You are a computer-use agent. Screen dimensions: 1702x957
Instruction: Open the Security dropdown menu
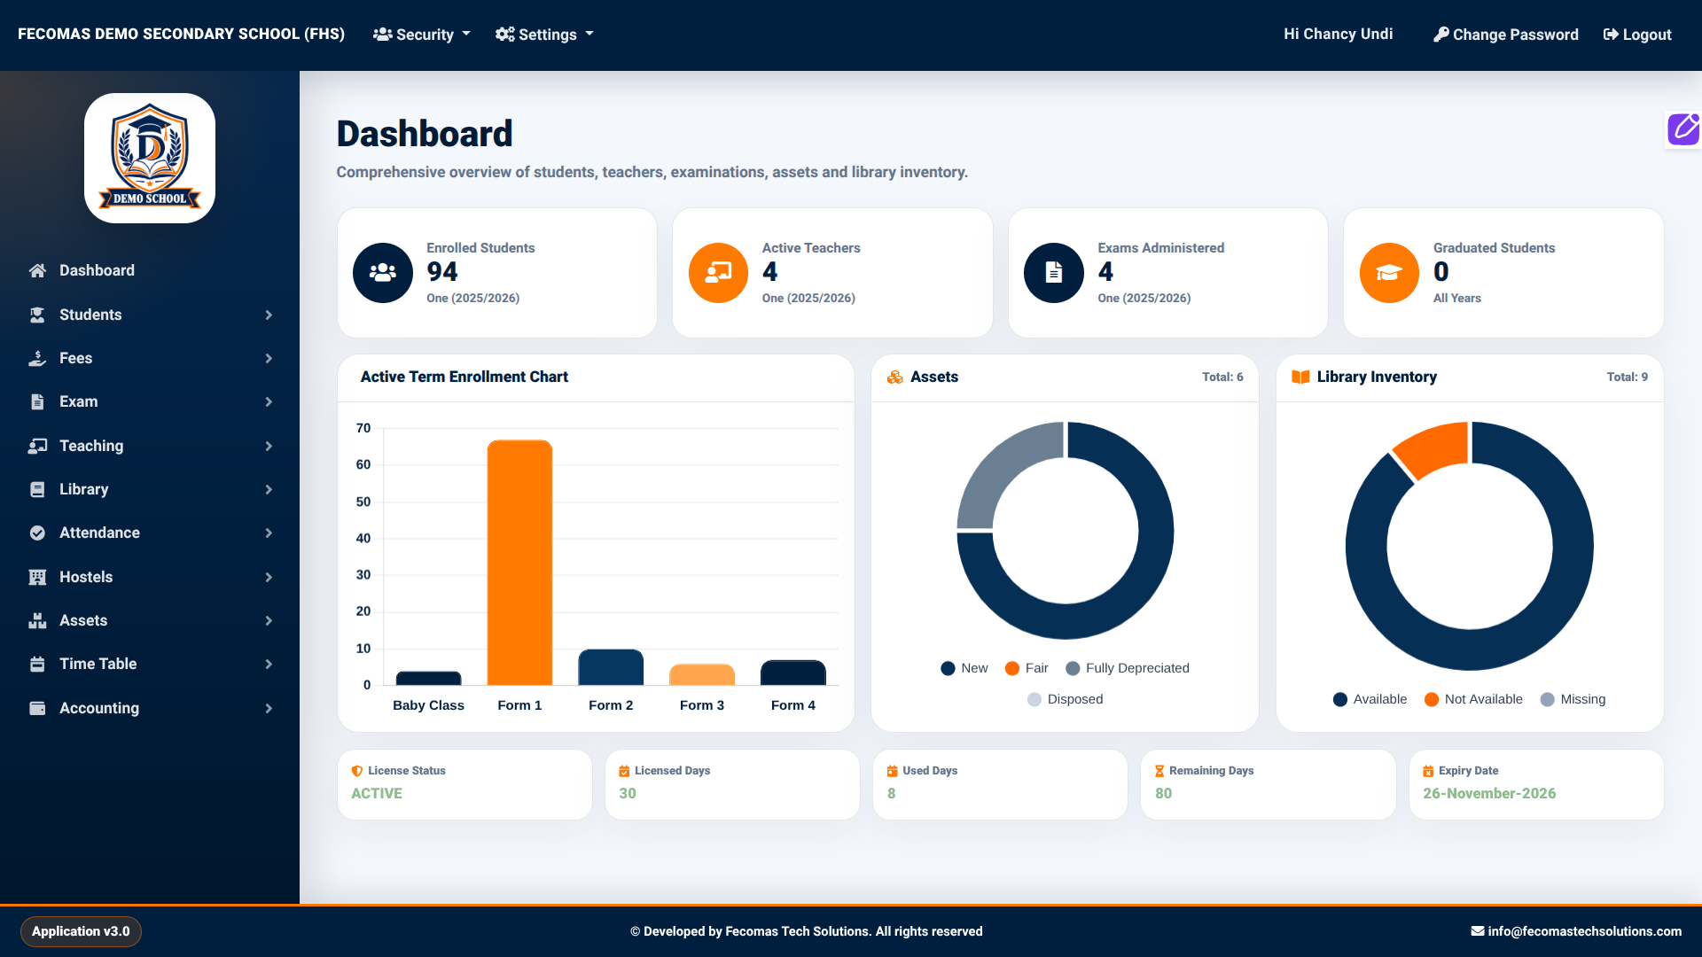click(x=422, y=35)
